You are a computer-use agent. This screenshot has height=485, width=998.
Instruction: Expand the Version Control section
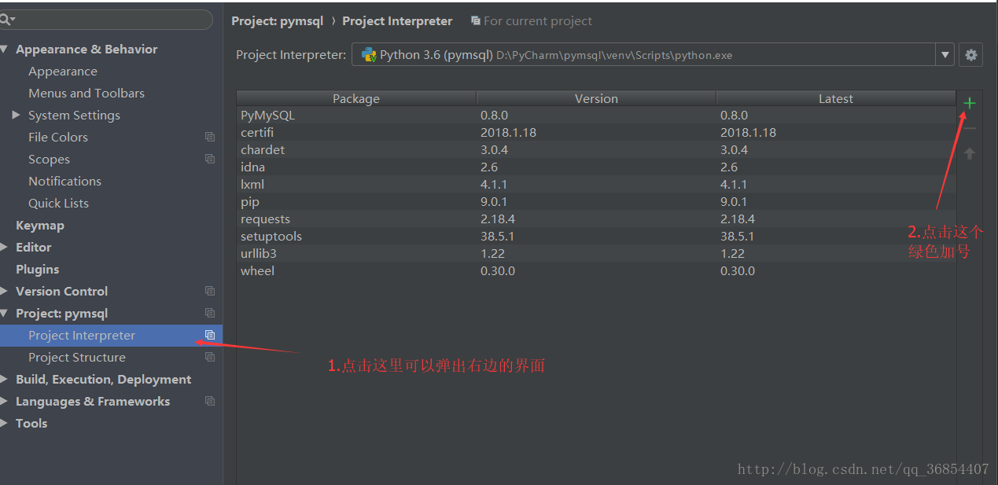[6, 291]
